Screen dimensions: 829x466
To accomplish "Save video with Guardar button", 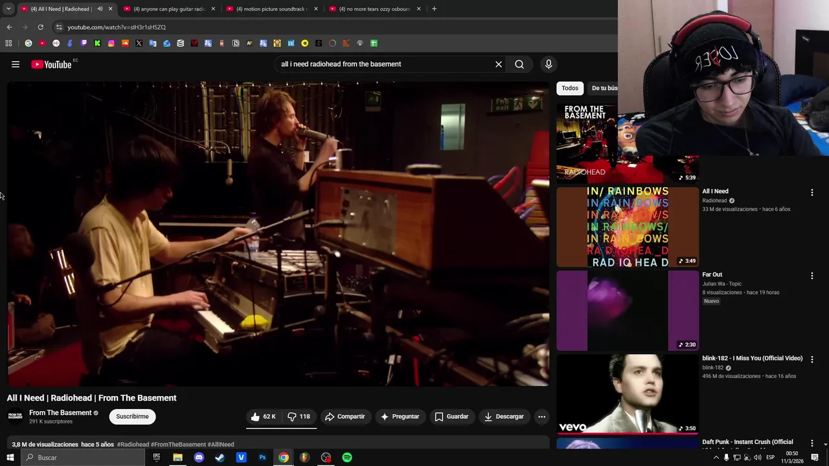I will [x=451, y=416].
